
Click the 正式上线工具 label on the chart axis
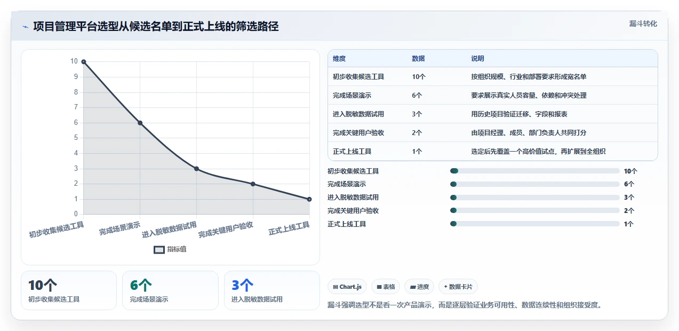pyautogui.click(x=289, y=228)
